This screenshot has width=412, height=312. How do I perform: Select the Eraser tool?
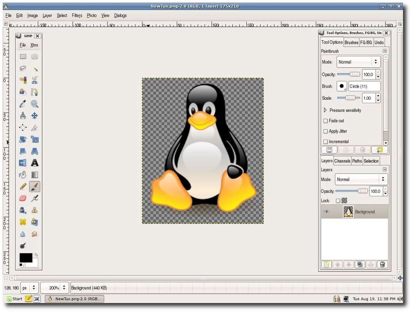point(23,199)
